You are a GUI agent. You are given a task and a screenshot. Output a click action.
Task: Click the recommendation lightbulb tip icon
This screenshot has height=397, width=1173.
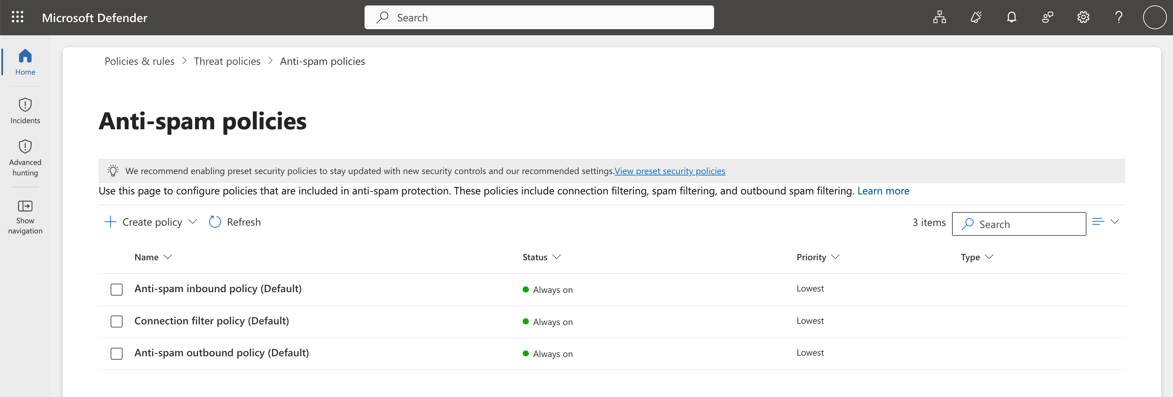113,171
